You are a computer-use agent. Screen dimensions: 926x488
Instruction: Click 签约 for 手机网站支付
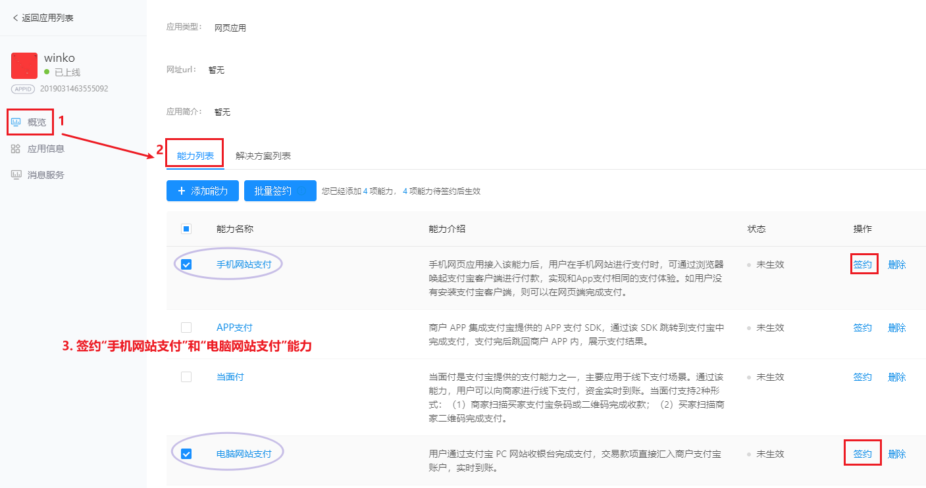(863, 264)
